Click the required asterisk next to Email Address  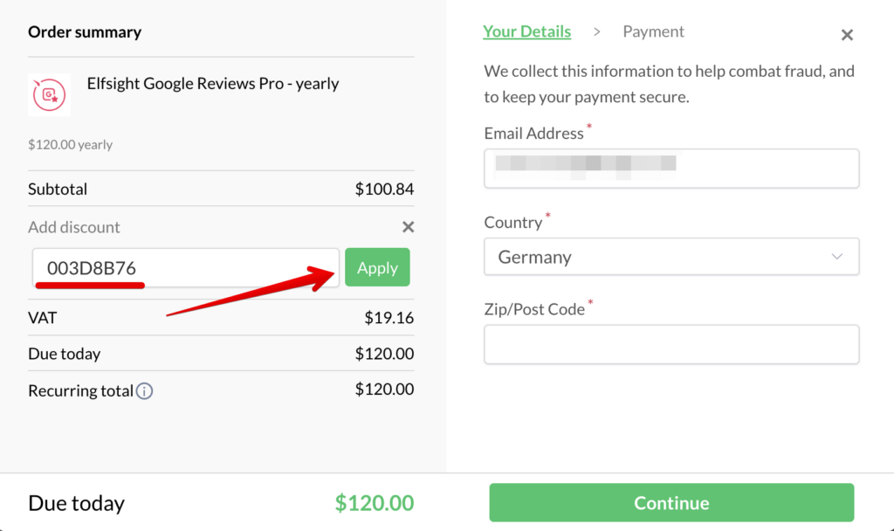pyautogui.click(x=588, y=128)
